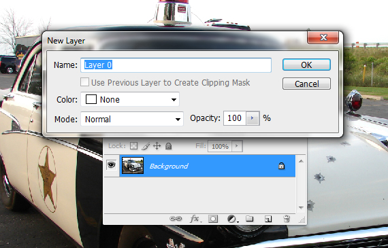The height and width of the screenshot is (248, 388).
Task: Open the Opacity slider arrow
Action: 253,118
